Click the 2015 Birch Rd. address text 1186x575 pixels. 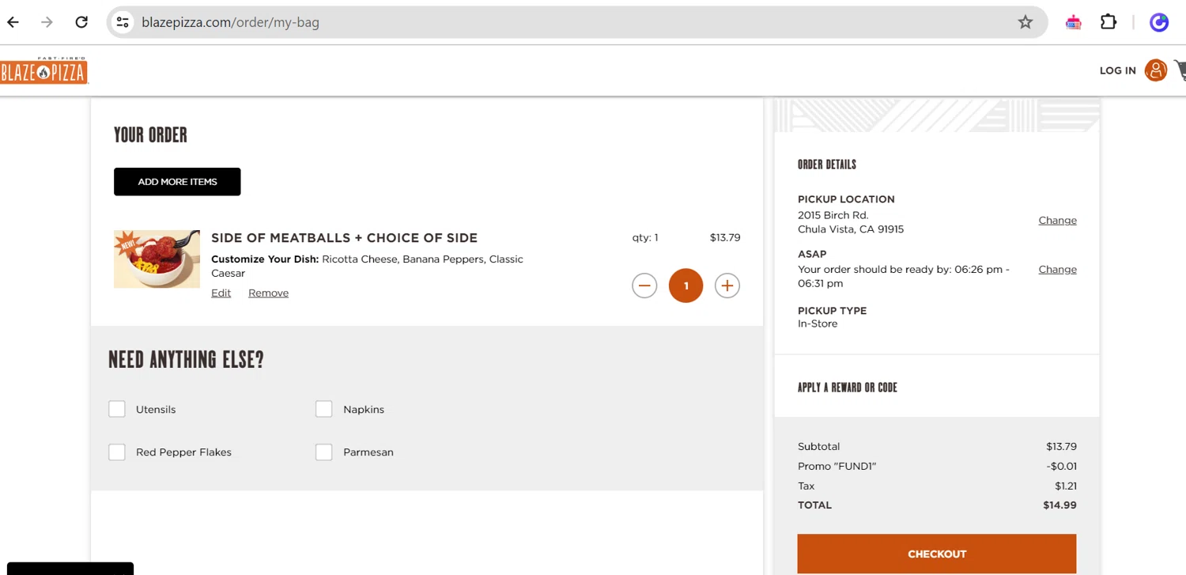[833, 215]
